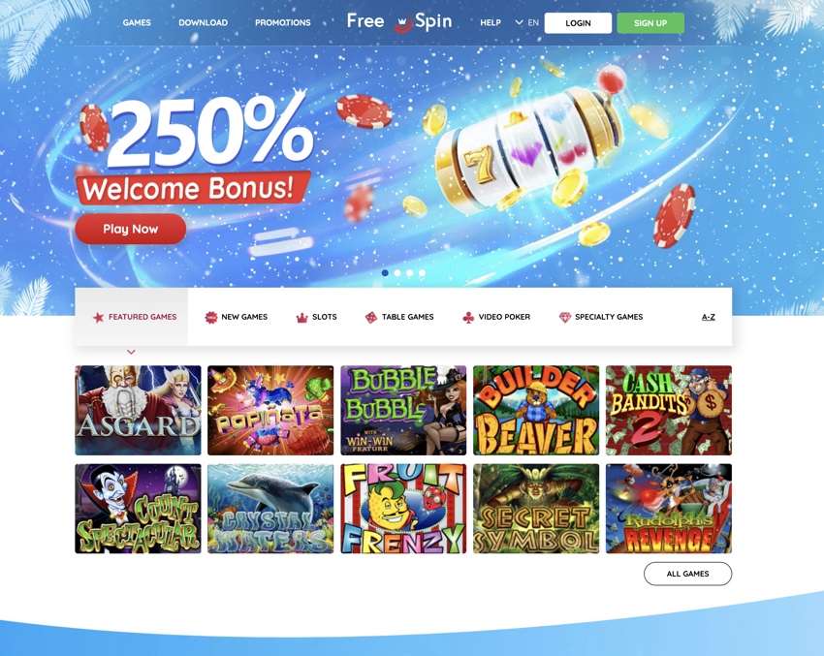
Task: Select the second carousel slide dot
Action: pyautogui.click(x=397, y=273)
